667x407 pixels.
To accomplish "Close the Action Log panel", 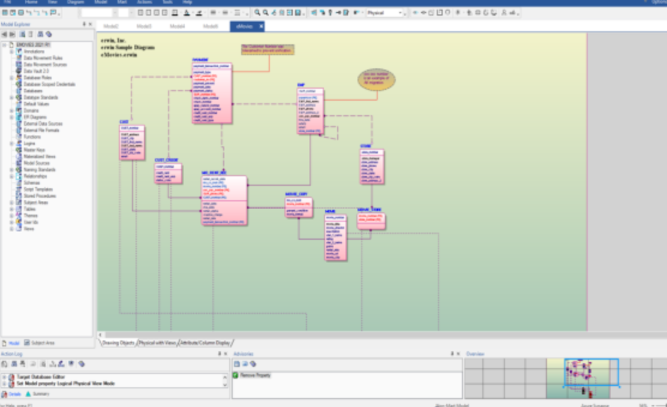I will tap(226, 354).
